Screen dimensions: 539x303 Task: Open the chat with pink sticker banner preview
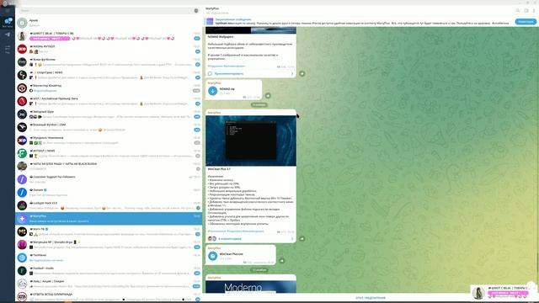point(109,35)
